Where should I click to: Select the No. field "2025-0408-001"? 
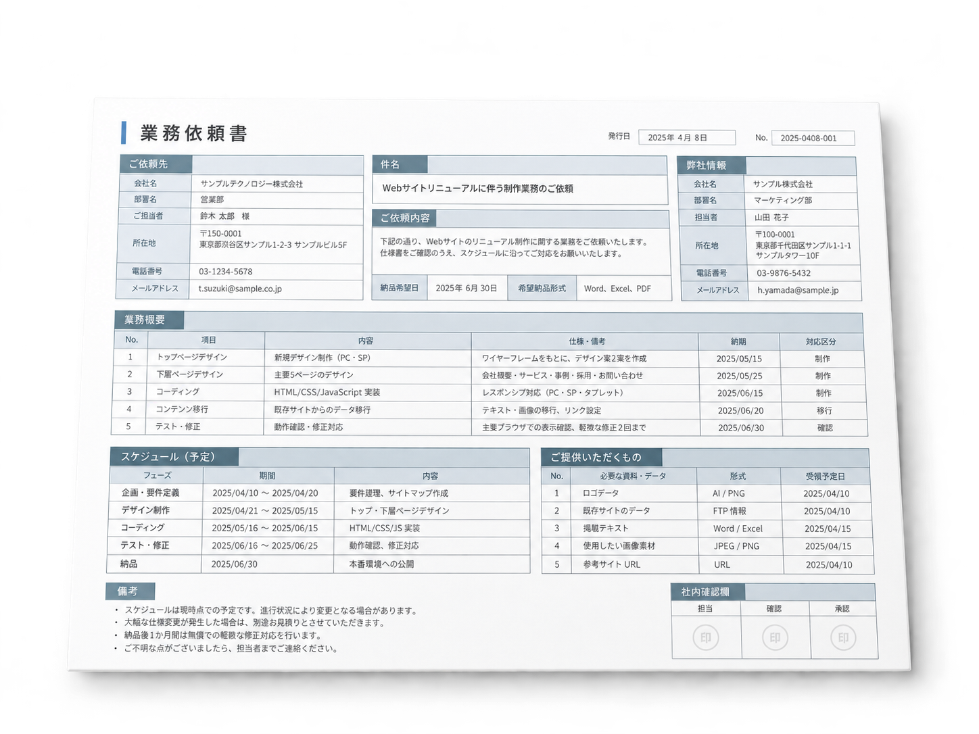click(813, 138)
